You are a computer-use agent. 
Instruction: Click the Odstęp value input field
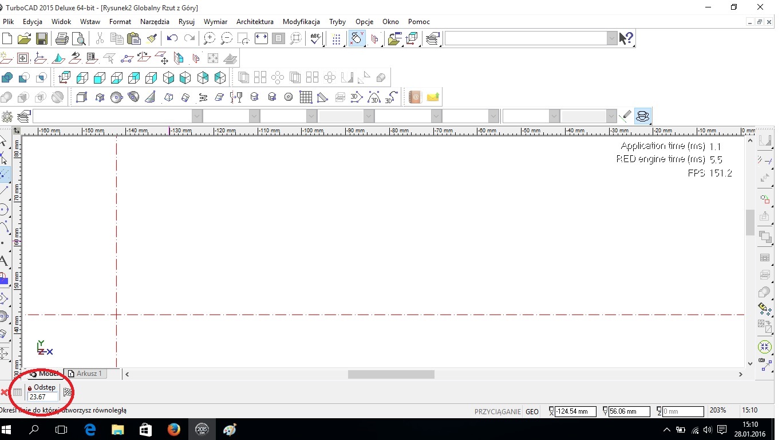coord(43,396)
